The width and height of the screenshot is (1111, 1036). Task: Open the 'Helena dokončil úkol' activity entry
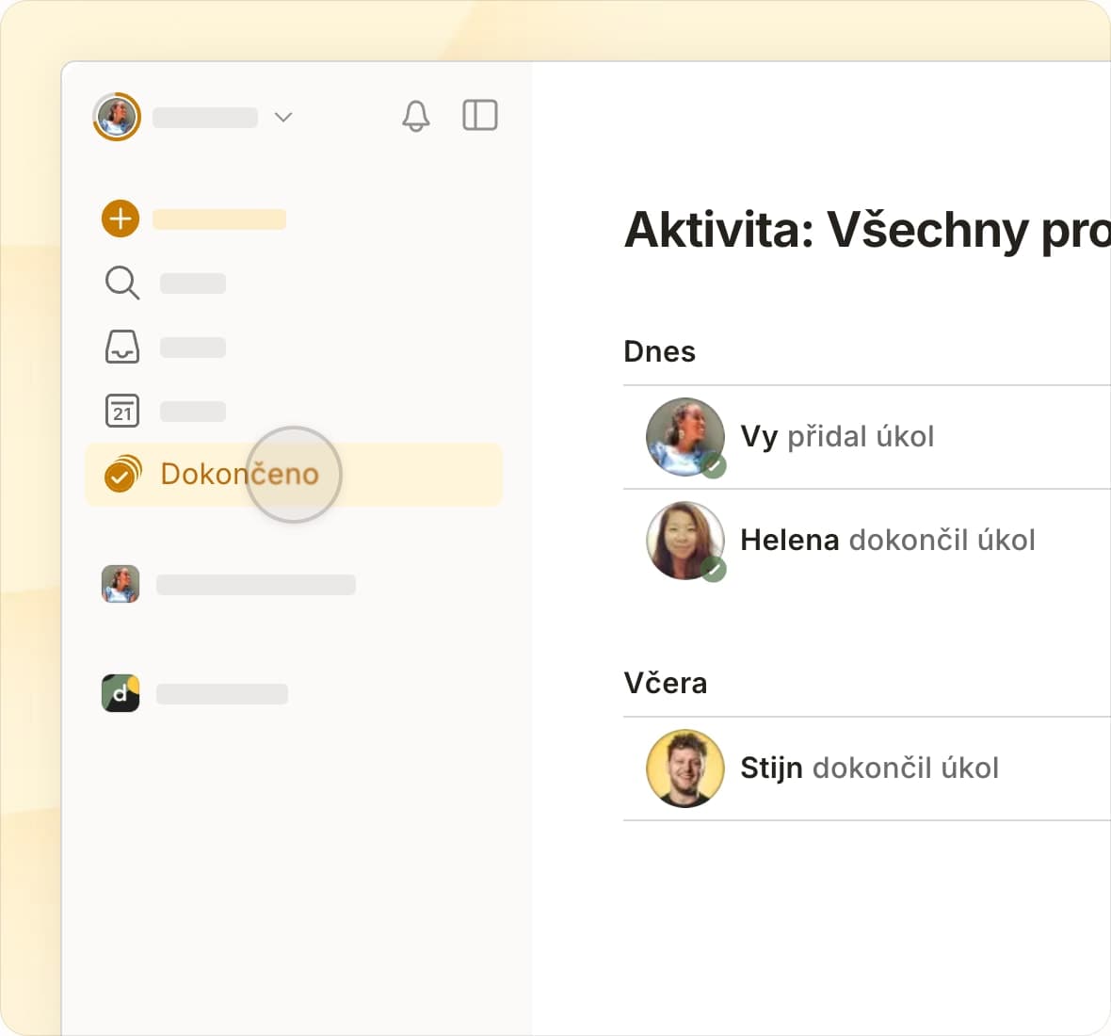pyautogui.click(x=887, y=540)
